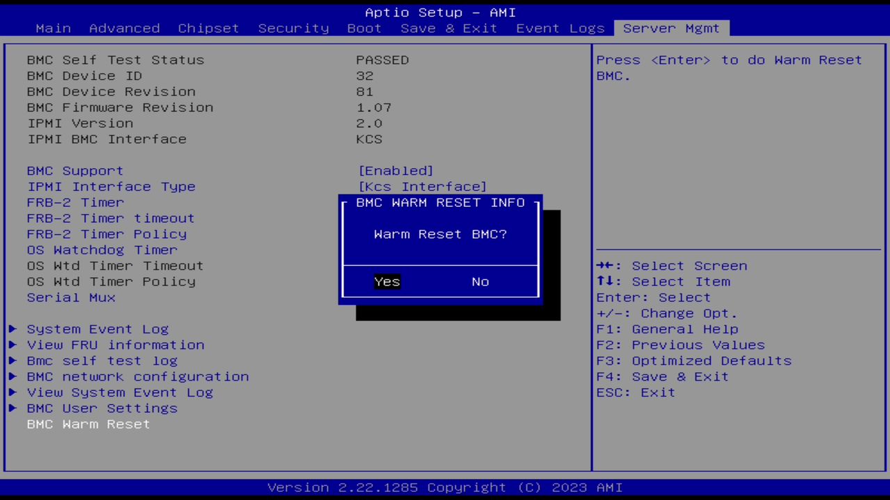Select the FRB-2 Timer Policy setting
The image size is (890, 500).
[x=106, y=234]
